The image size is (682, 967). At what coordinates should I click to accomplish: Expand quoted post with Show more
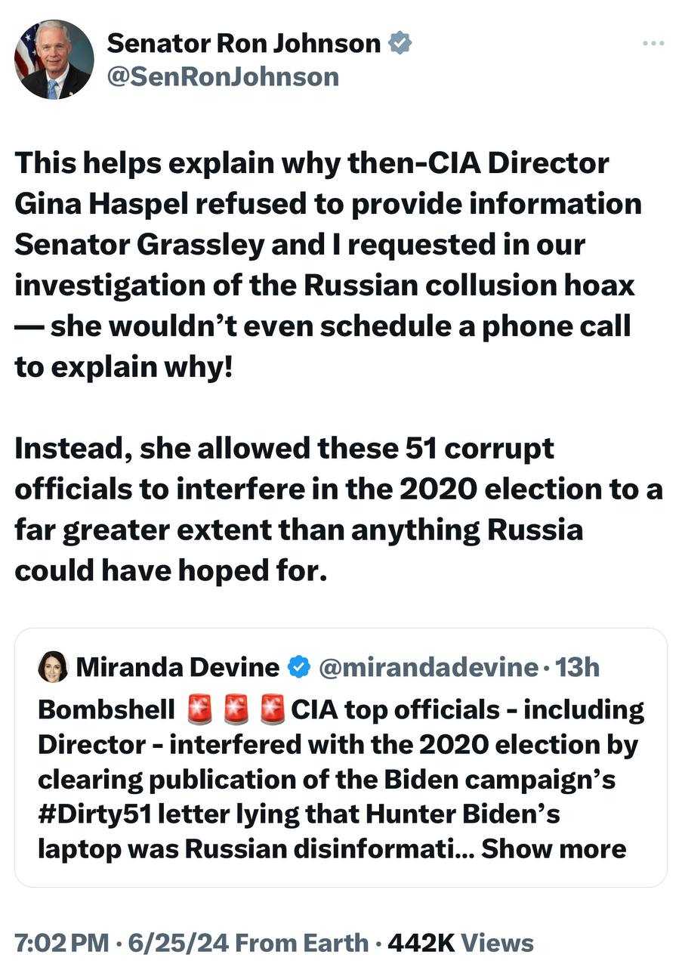pos(554,849)
